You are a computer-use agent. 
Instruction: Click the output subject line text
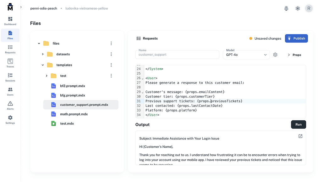(179, 139)
